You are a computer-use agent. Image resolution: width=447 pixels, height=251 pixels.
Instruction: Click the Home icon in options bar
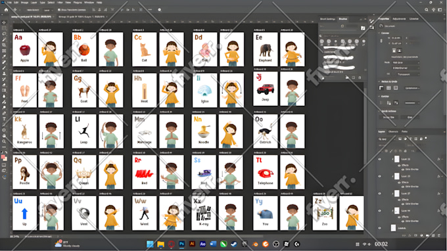[x=6, y=10]
